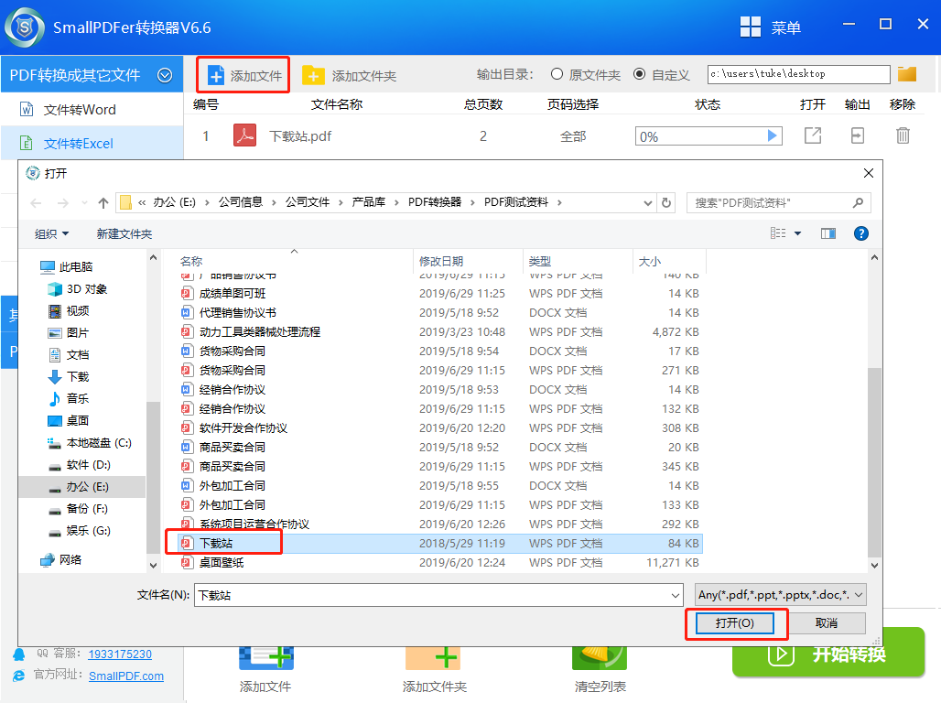This screenshot has height=703, width=941.
Task: Open the SmallPDF.com website link
Action: pyautogui.click(x=126, y=676)
